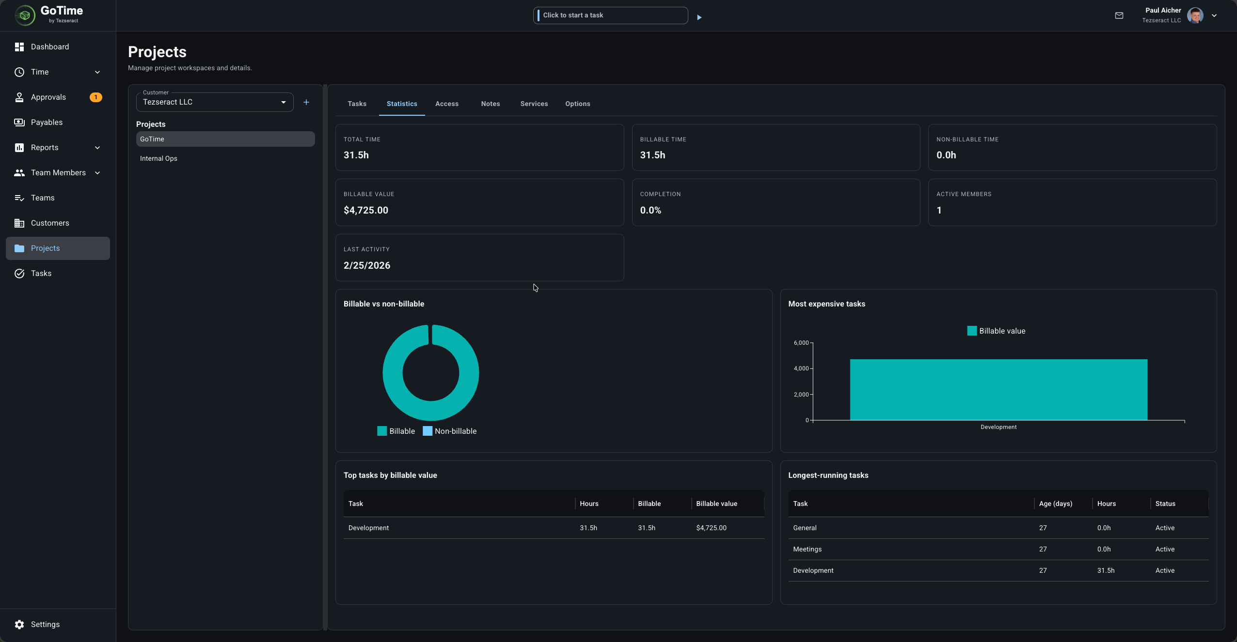Click the orange Approvals badge showing 1

pyautogui.click(x=96, y=97)
